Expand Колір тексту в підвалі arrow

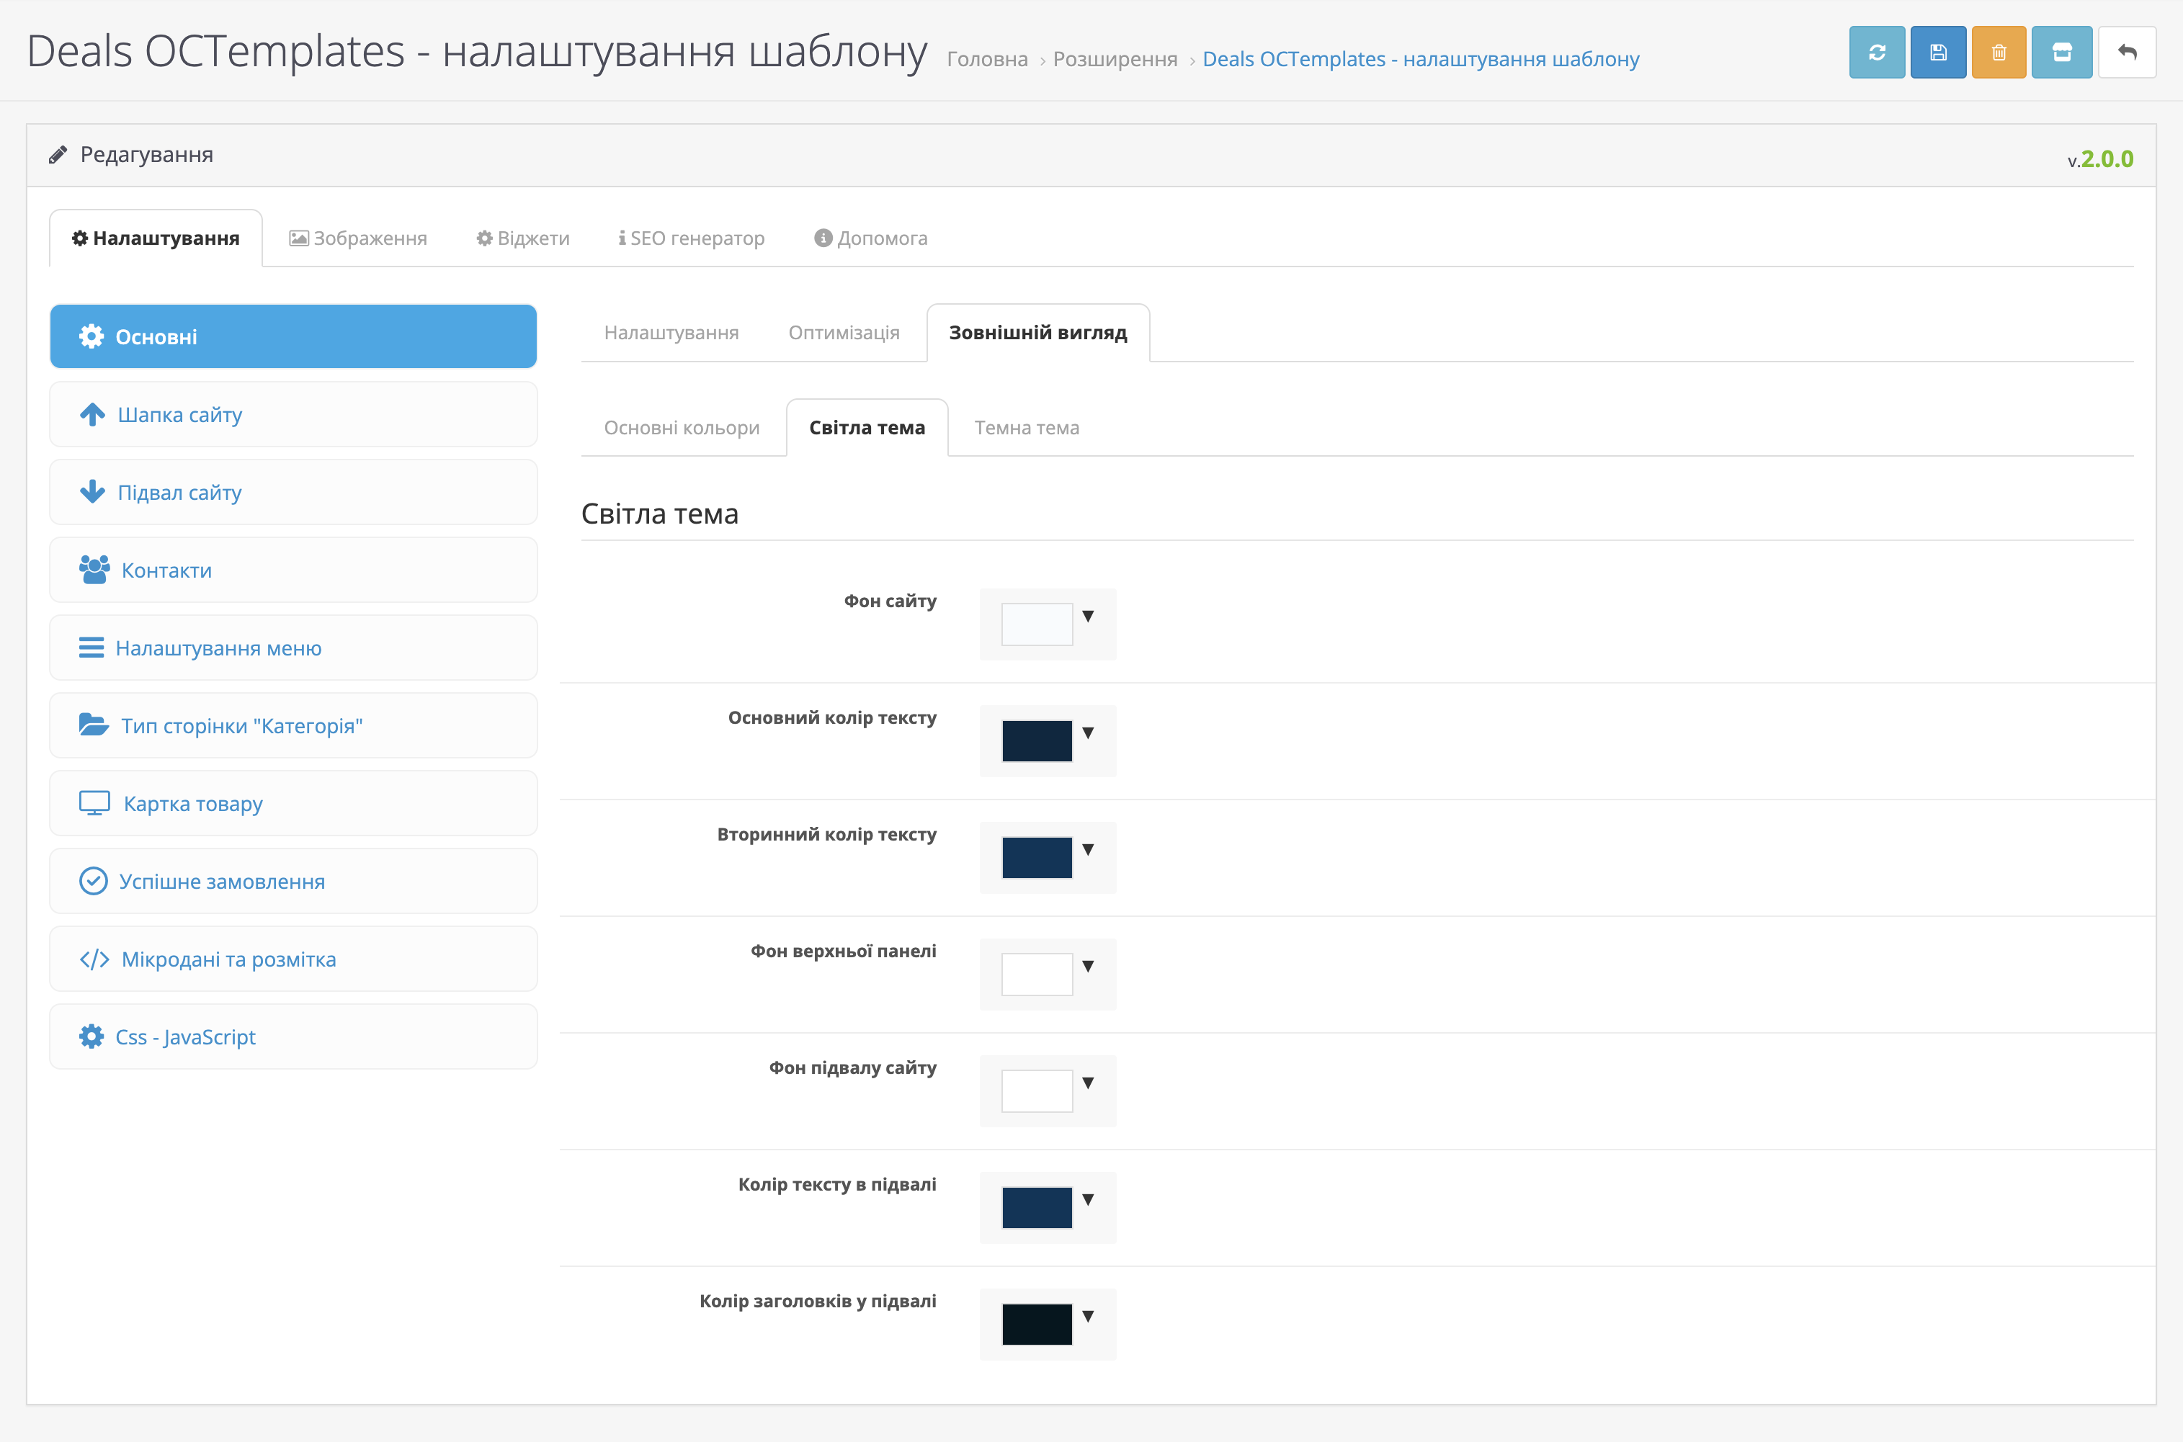click(1087, 1200)
